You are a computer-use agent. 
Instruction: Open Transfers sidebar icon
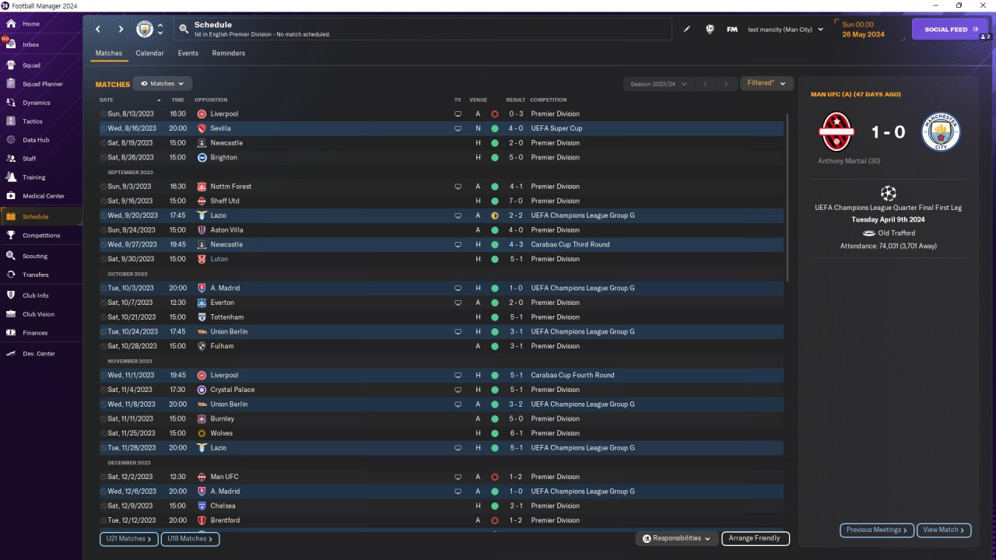tap(11, 275)
